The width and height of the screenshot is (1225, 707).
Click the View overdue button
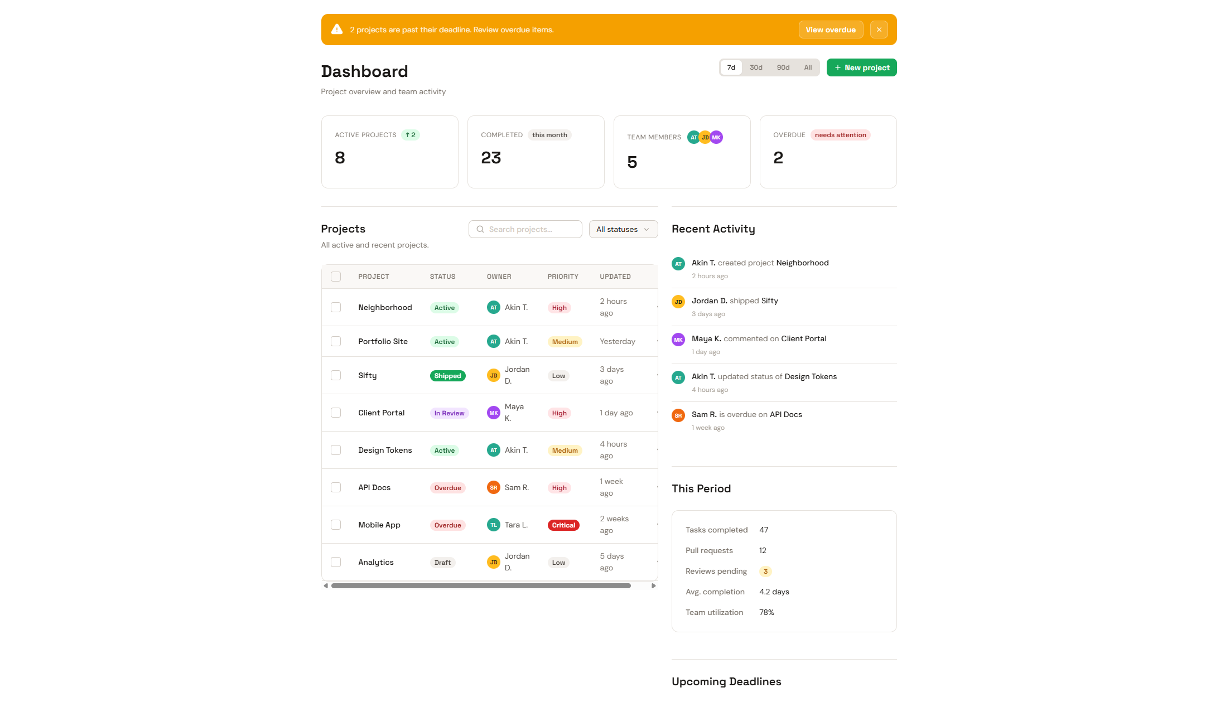tap(830, 30)
